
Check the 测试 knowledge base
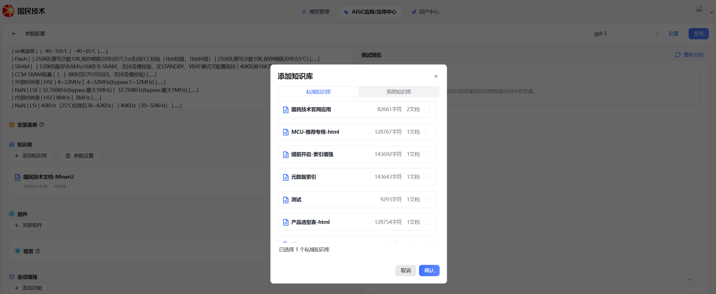(x=427, y=200)
